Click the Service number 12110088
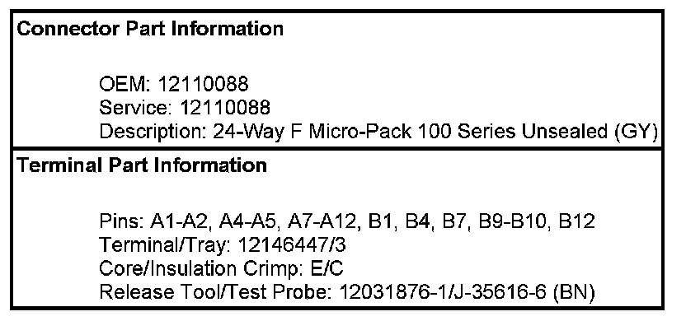The image size is (686, 321). (x=225, y=107)
